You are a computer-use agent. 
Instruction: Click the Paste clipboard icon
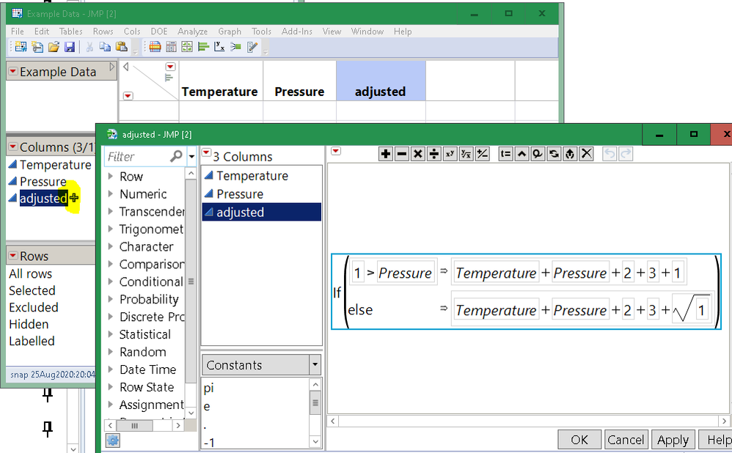[x=121, y=47]
